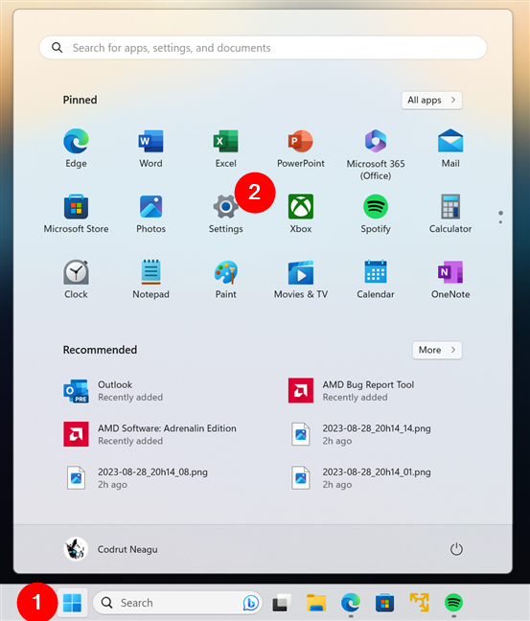The height and width of the screenshot is (621, 530).
Task: Launch Movies & TV app
Action: (301, 280)
